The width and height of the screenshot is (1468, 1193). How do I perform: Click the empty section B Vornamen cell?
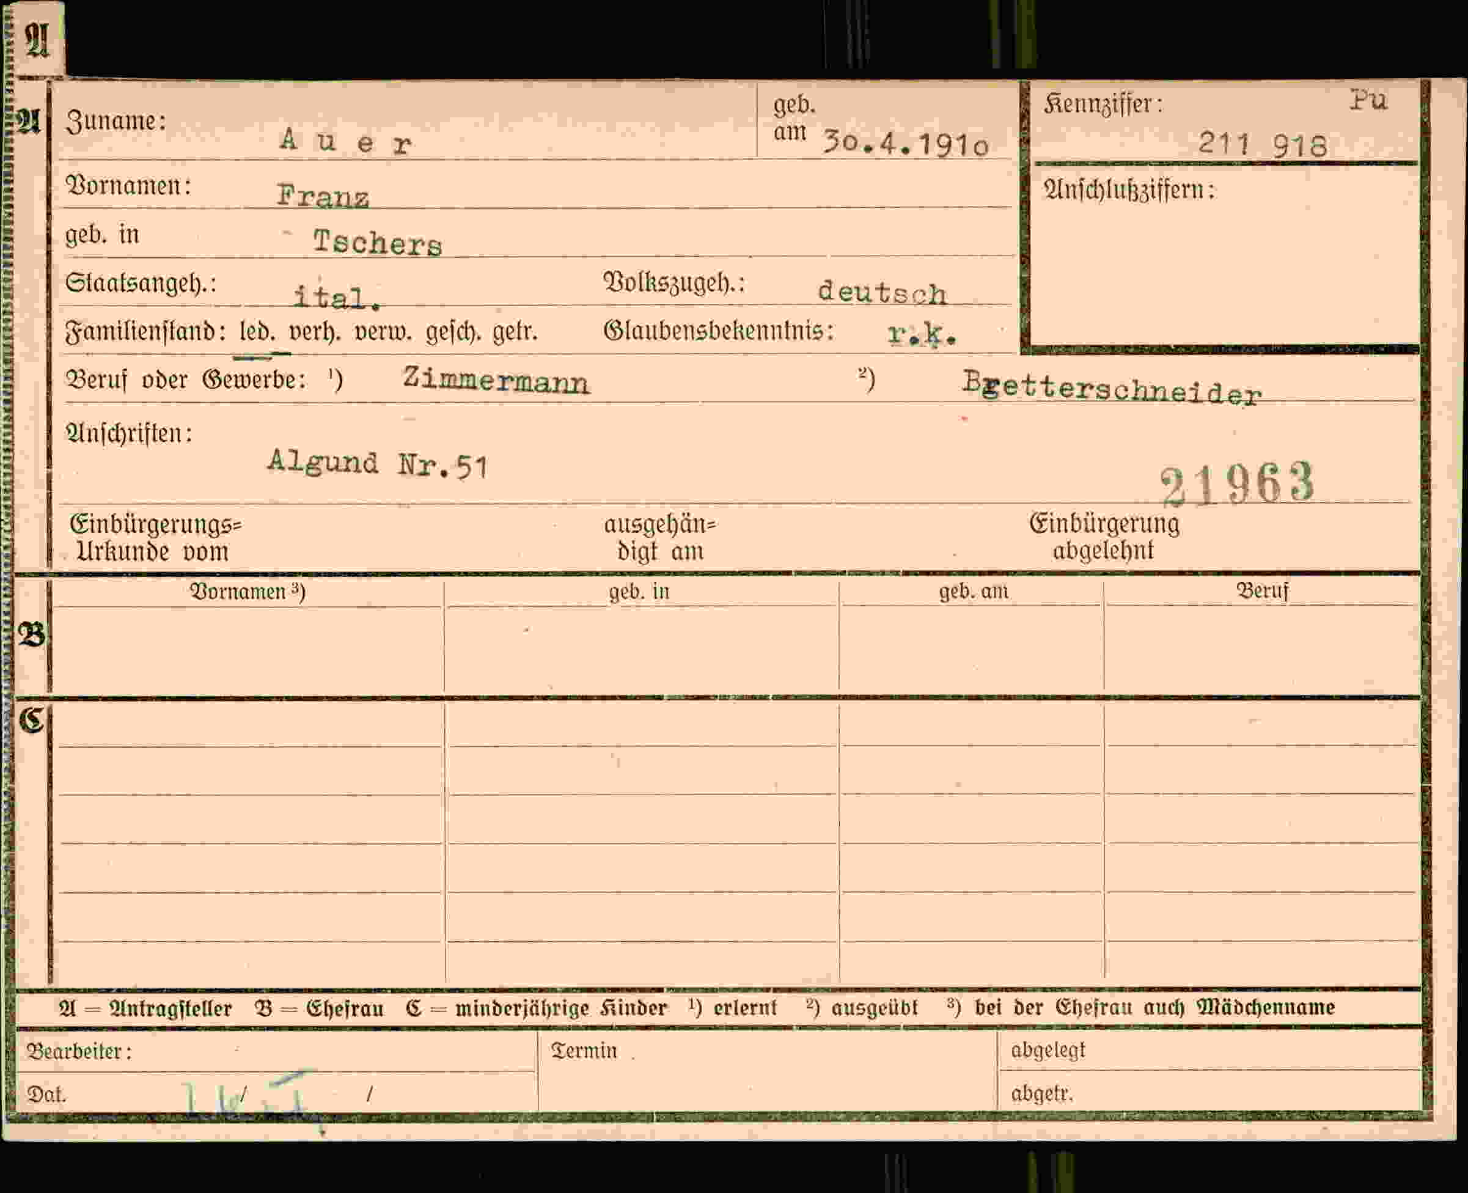pyautogui.click(x=248, y=650)
